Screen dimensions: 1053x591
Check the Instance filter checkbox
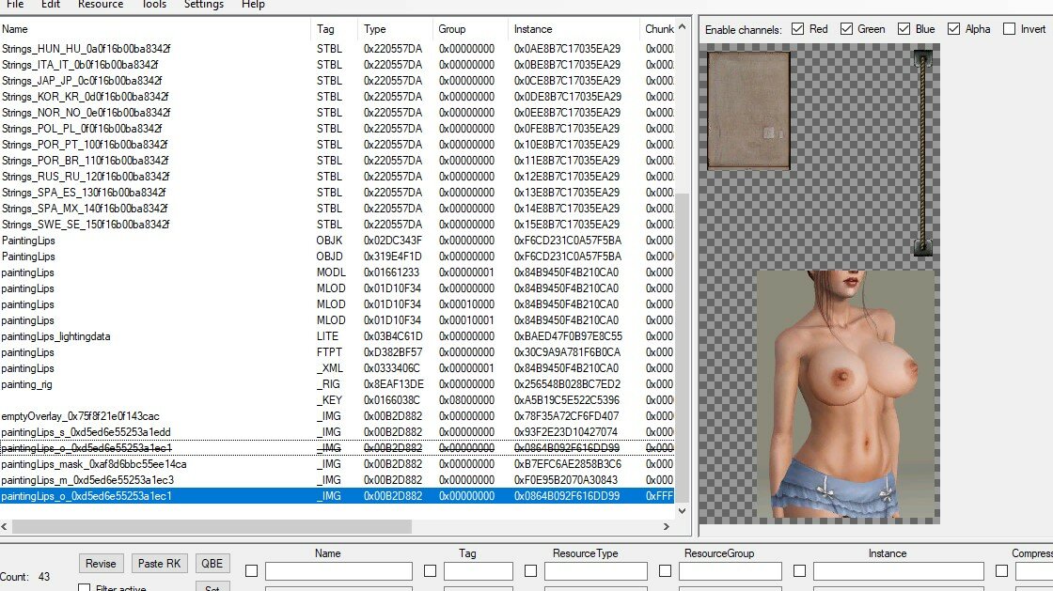tap(799, 571)
